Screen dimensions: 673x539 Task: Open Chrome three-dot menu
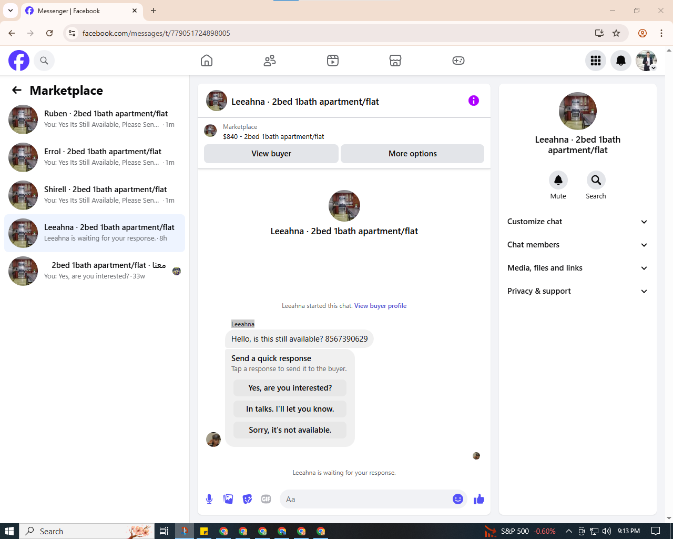click(661, 33)
